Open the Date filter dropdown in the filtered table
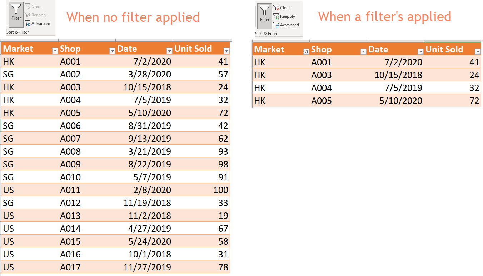The width and height of the screenshot is (483, 276). [x=420, y=52]
